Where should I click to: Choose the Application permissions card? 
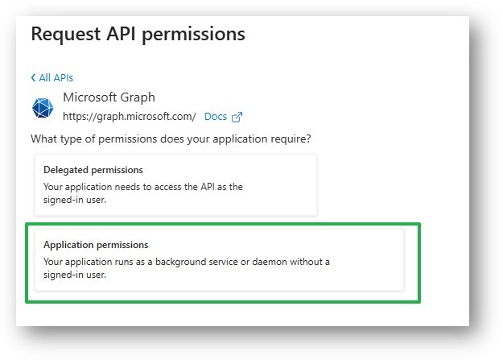click(x=217, y=259)
